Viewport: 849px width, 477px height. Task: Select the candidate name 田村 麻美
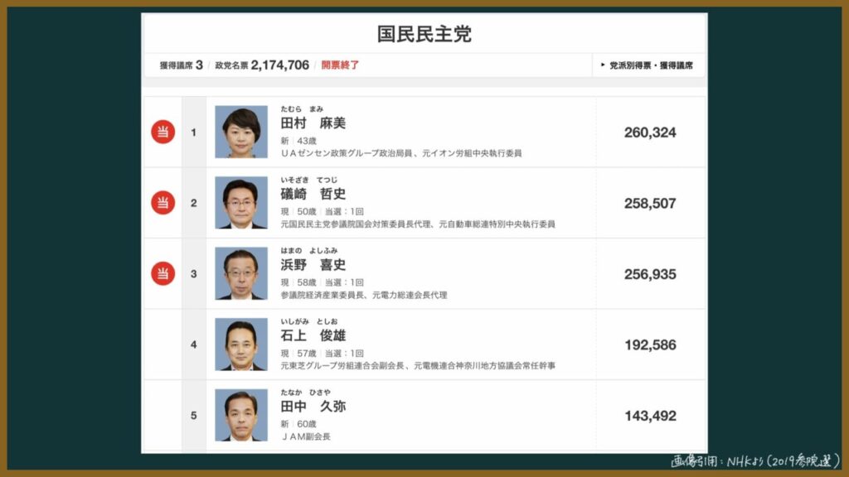(313, 123)
